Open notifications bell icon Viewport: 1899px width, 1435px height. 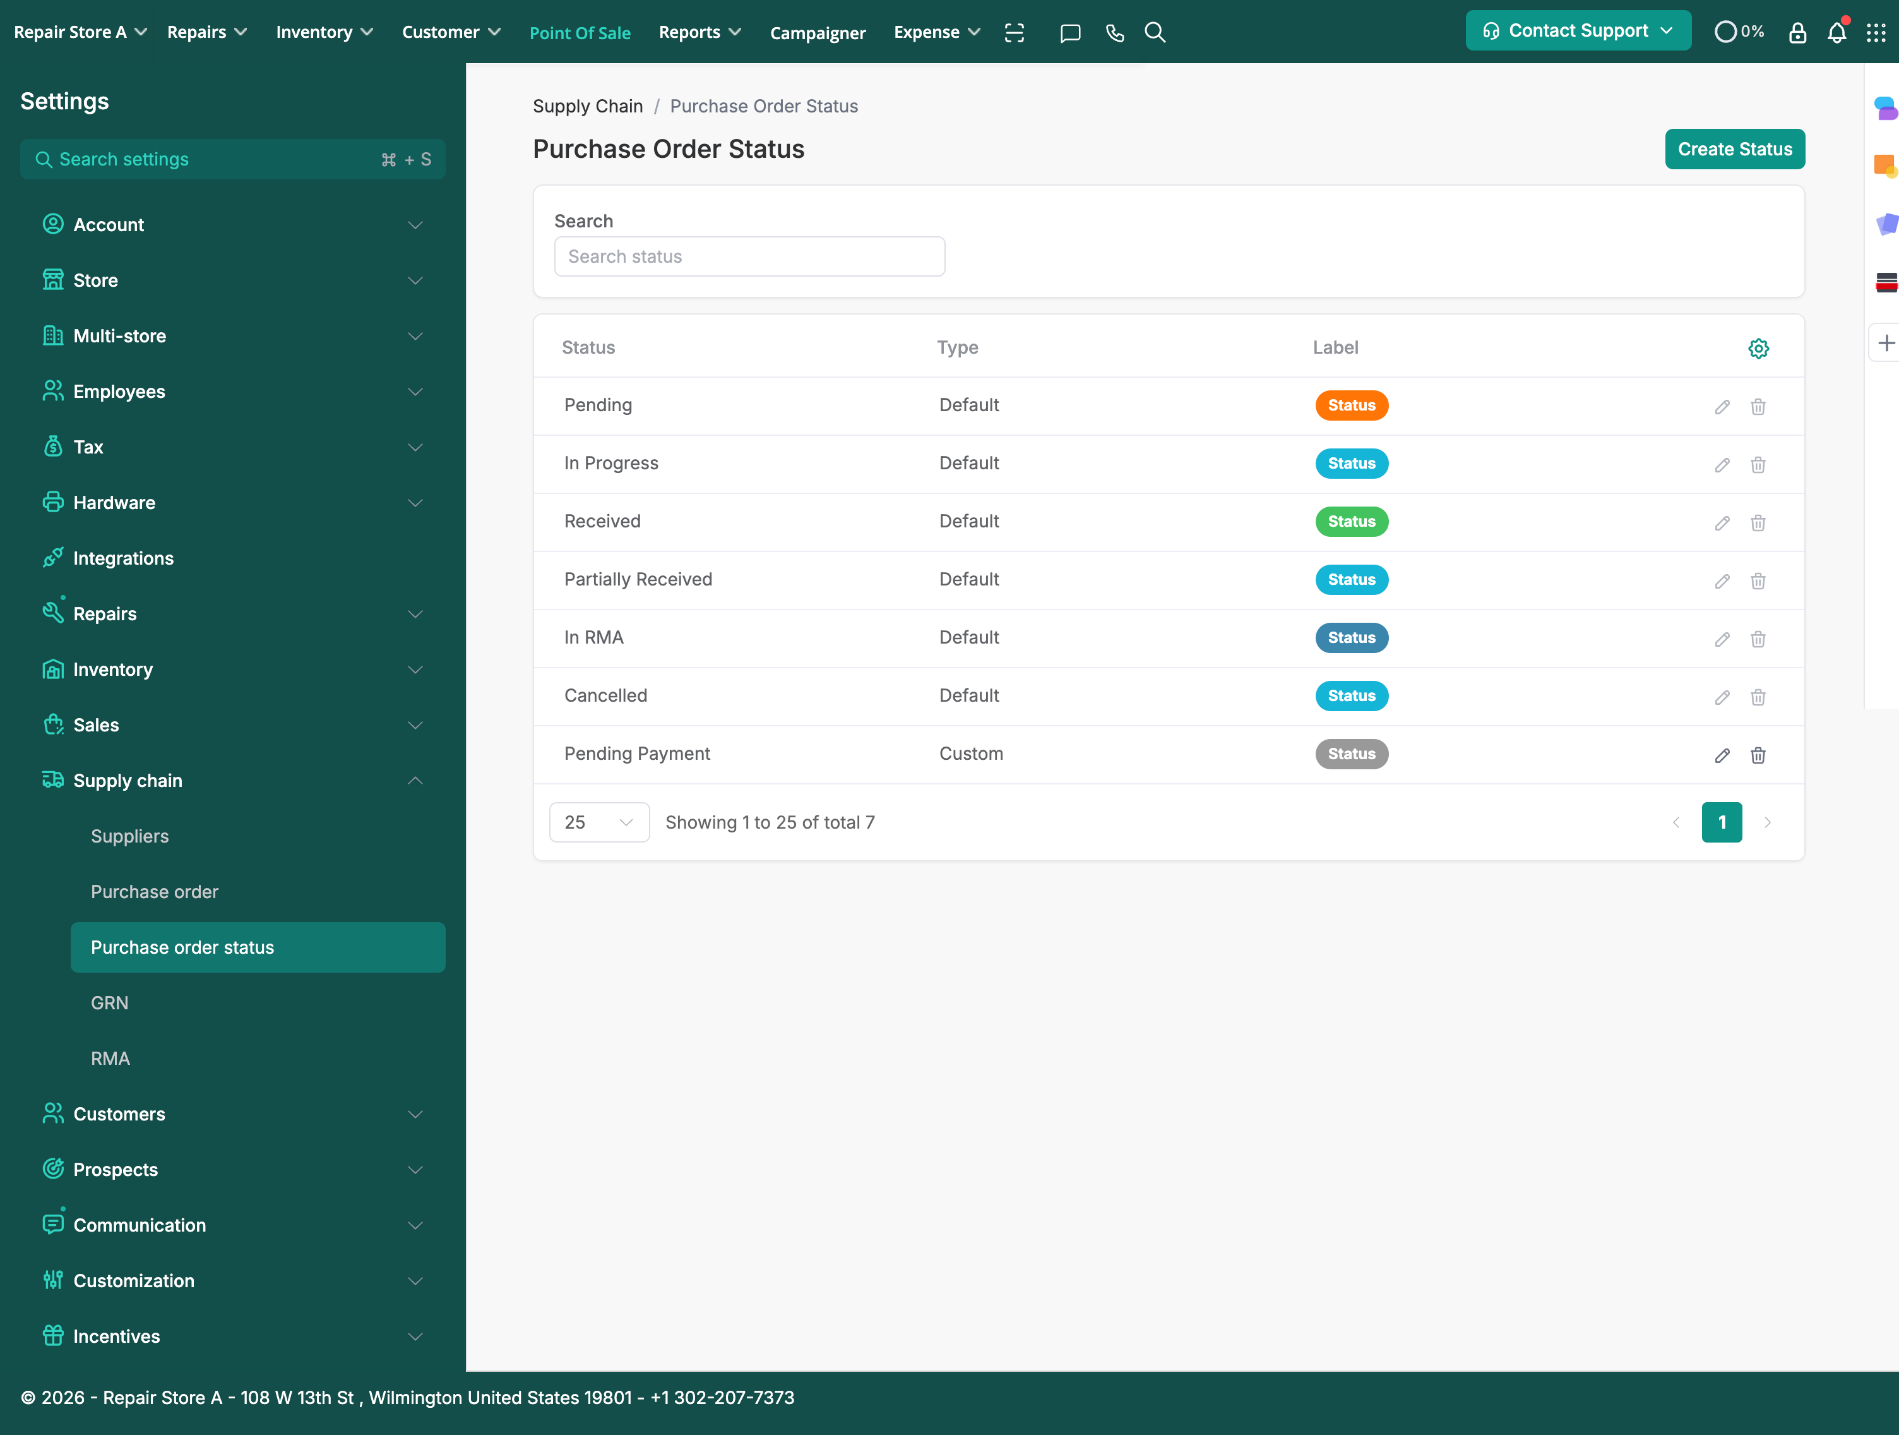(x=1836, y=33)
